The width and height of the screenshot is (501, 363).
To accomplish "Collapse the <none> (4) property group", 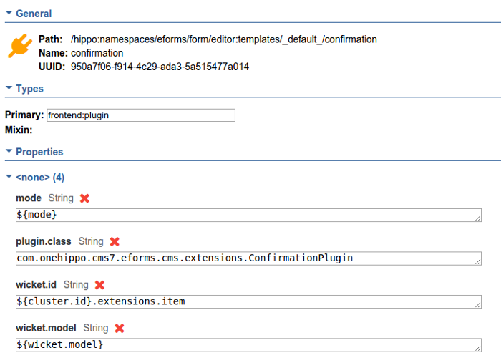I will pyautogui.click(x=9, y=176).
